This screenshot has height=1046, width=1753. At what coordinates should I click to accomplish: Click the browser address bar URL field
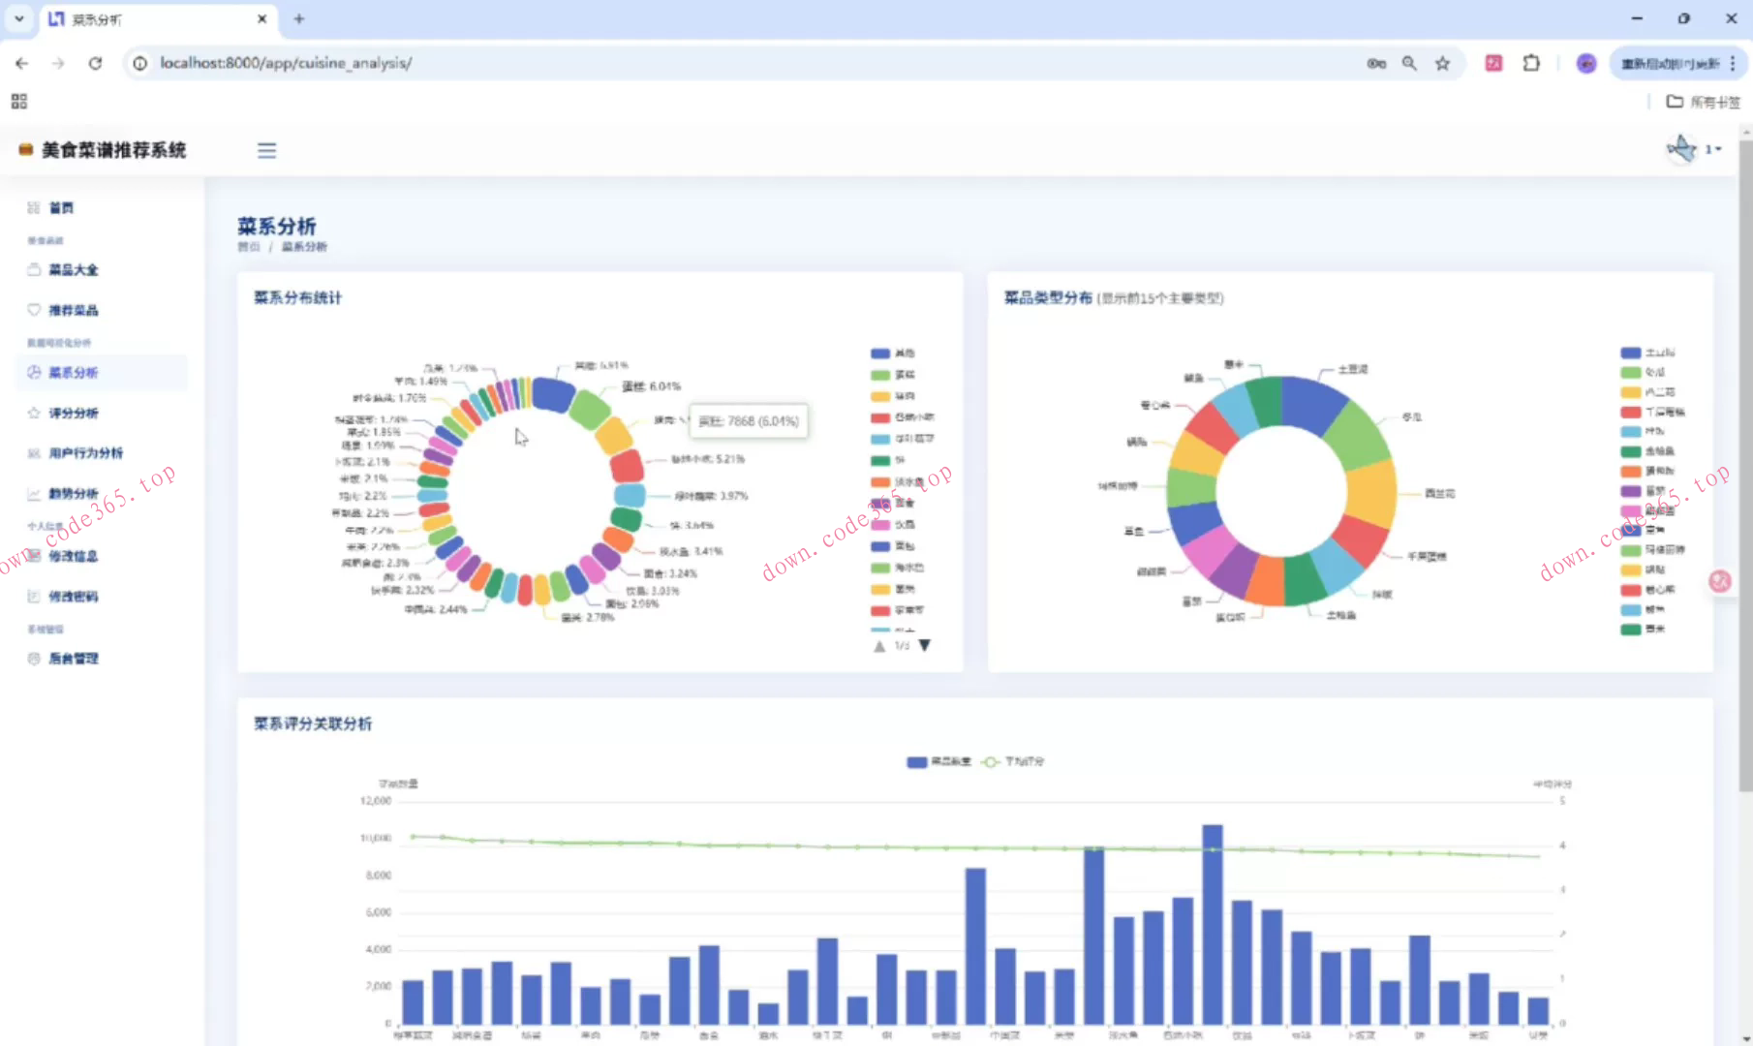(x=678, y=63)
